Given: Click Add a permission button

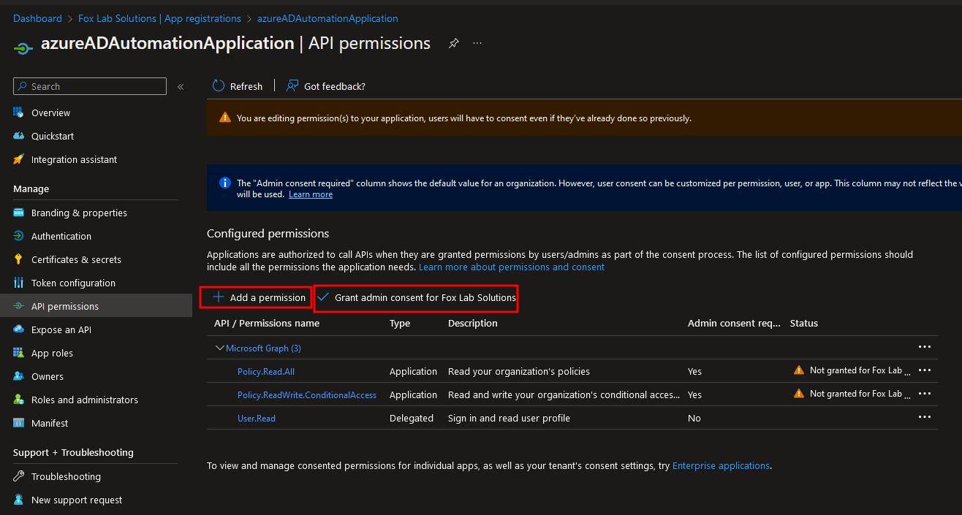Looking at the screenshot, I should coord(259,297).
